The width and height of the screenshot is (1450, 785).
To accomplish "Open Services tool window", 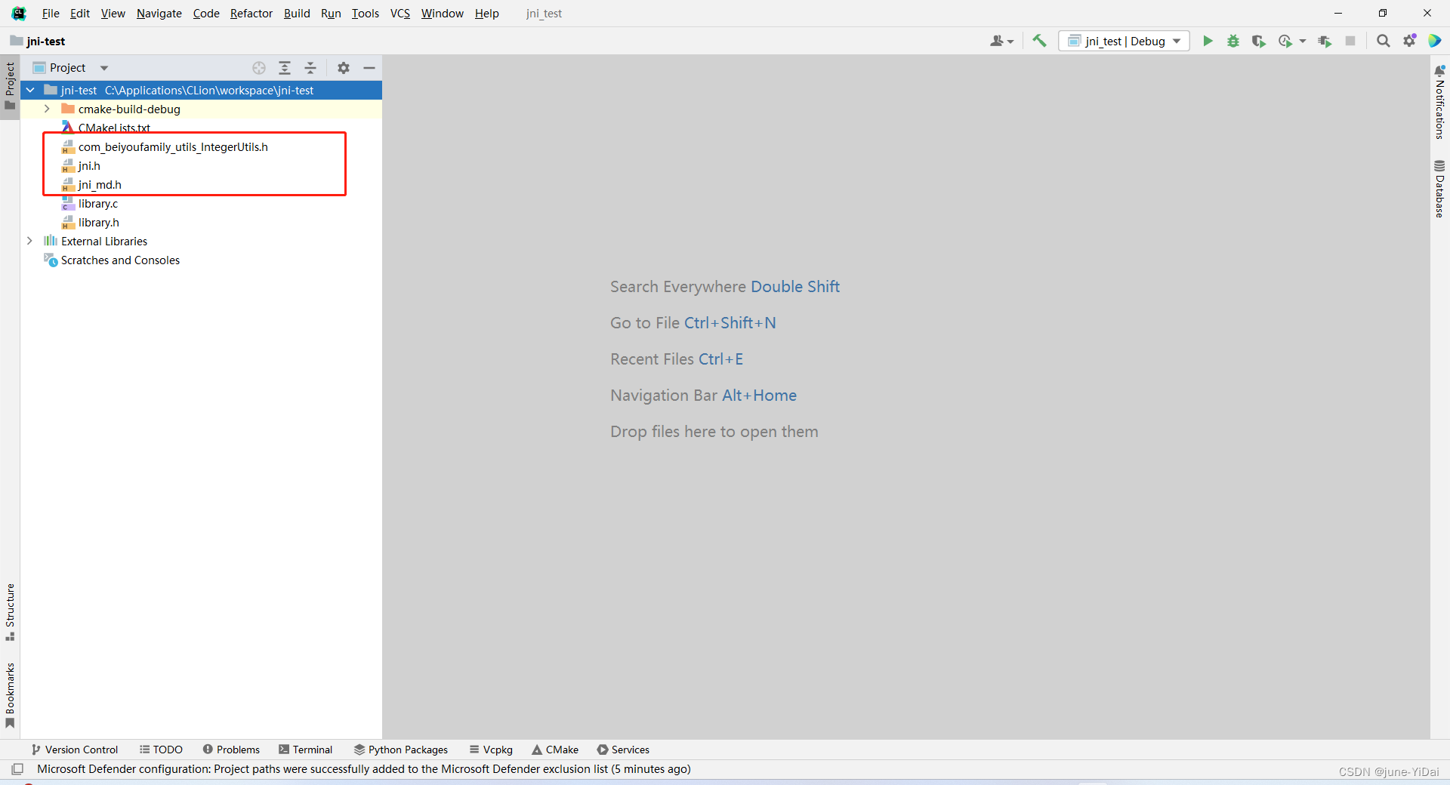I will (x=623, y=750).
